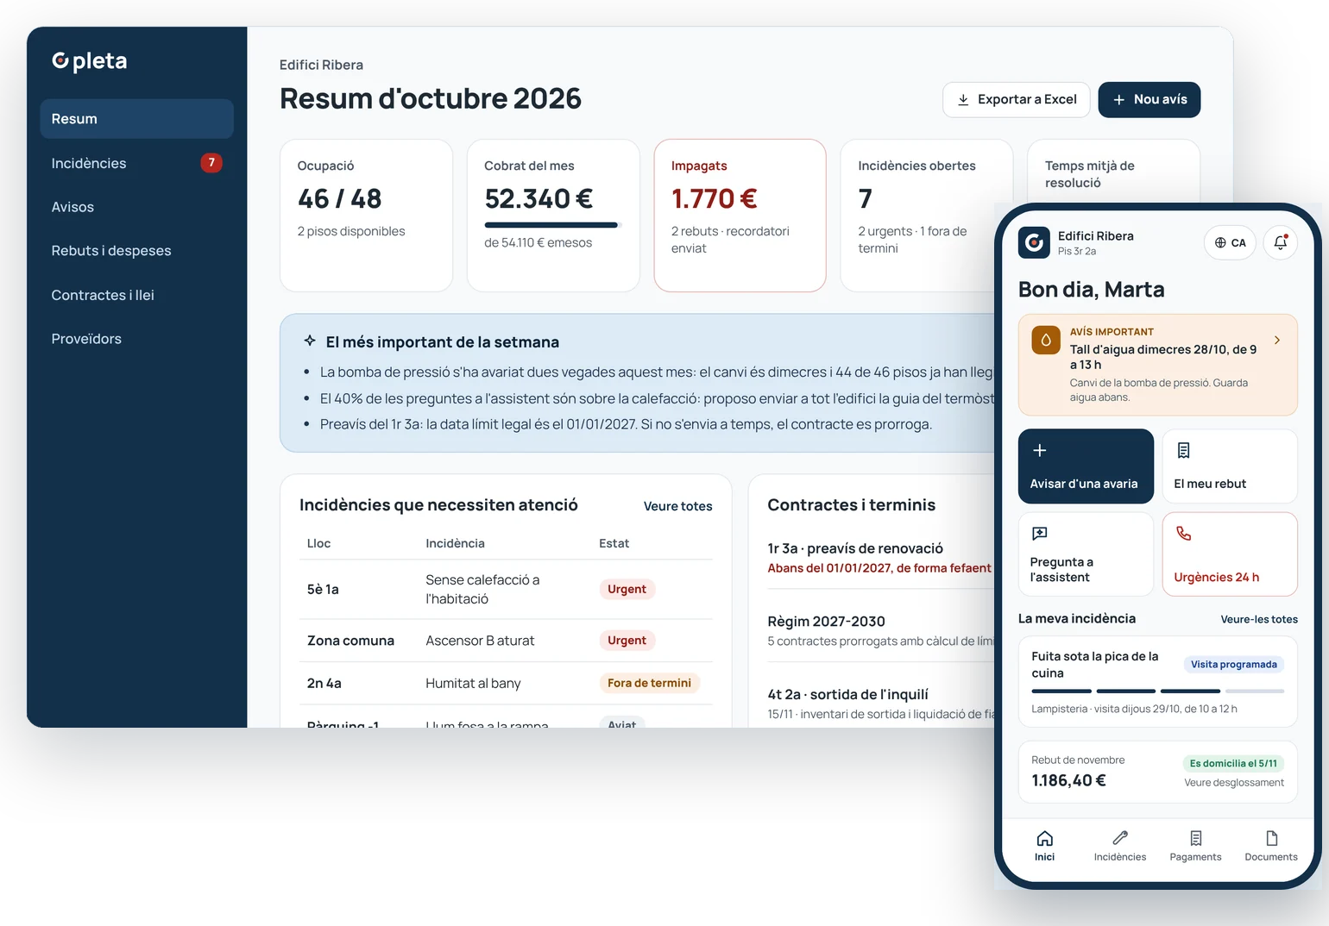Open Proveïdors in the sidebar

pyautogui.click(x=137, y=339)
